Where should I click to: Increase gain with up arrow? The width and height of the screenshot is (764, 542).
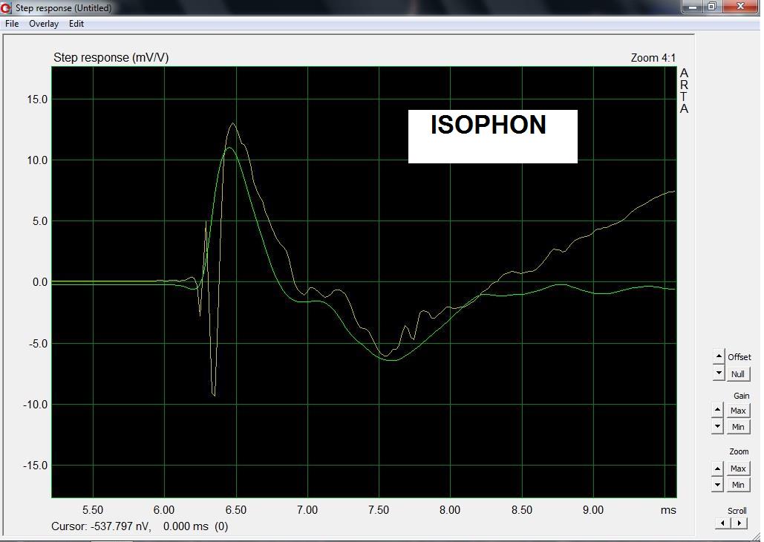[x=717, y=410]
